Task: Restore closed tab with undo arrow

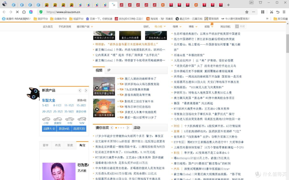Action: point(278,12)
